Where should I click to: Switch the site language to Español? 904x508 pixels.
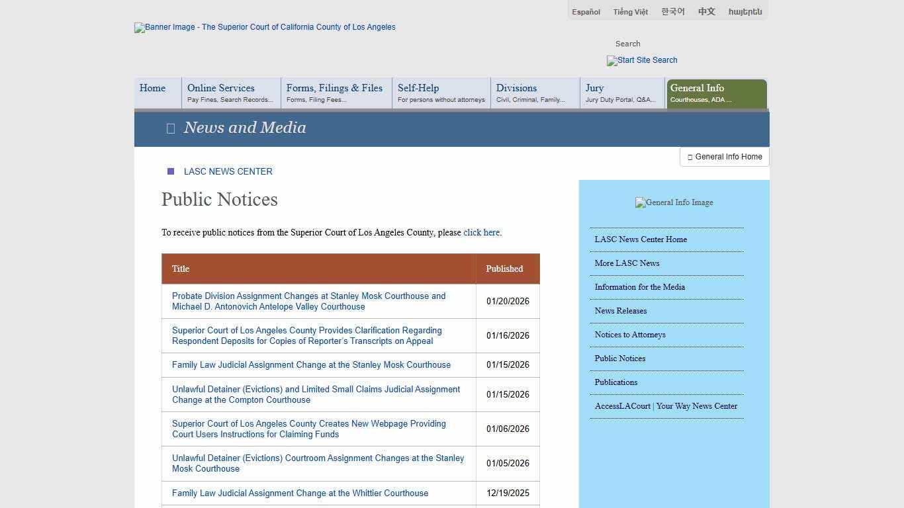(585, 11)
